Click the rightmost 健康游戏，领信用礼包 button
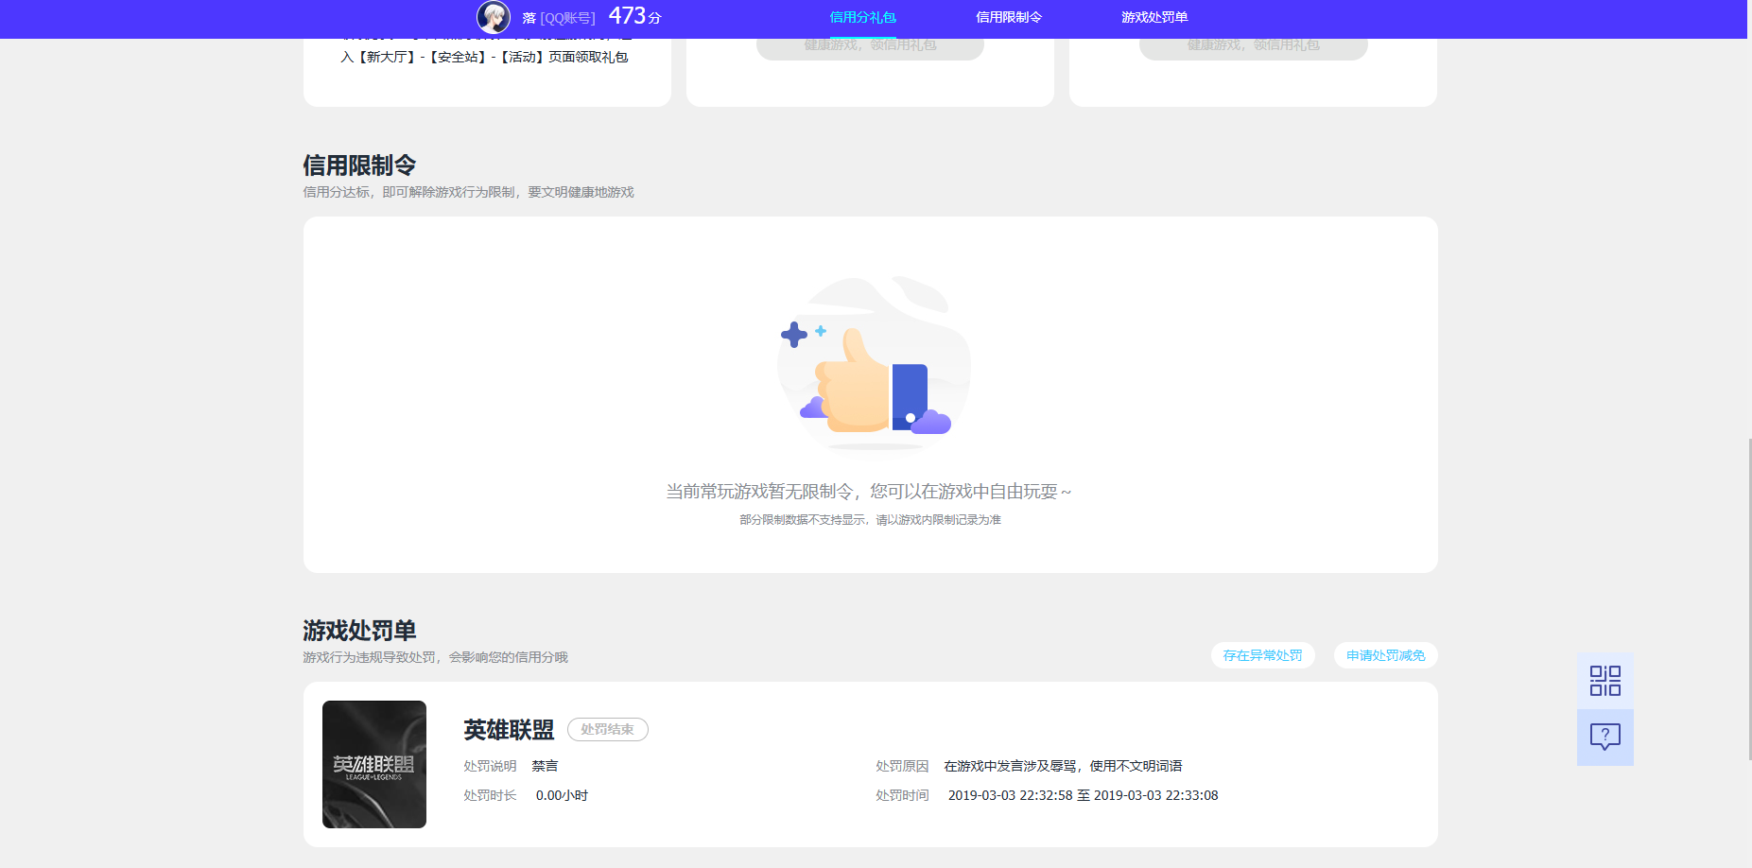Viewport: 1752px width, 868px height. pos(1253,45)
